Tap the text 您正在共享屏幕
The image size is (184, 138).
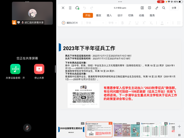[27, 58]
